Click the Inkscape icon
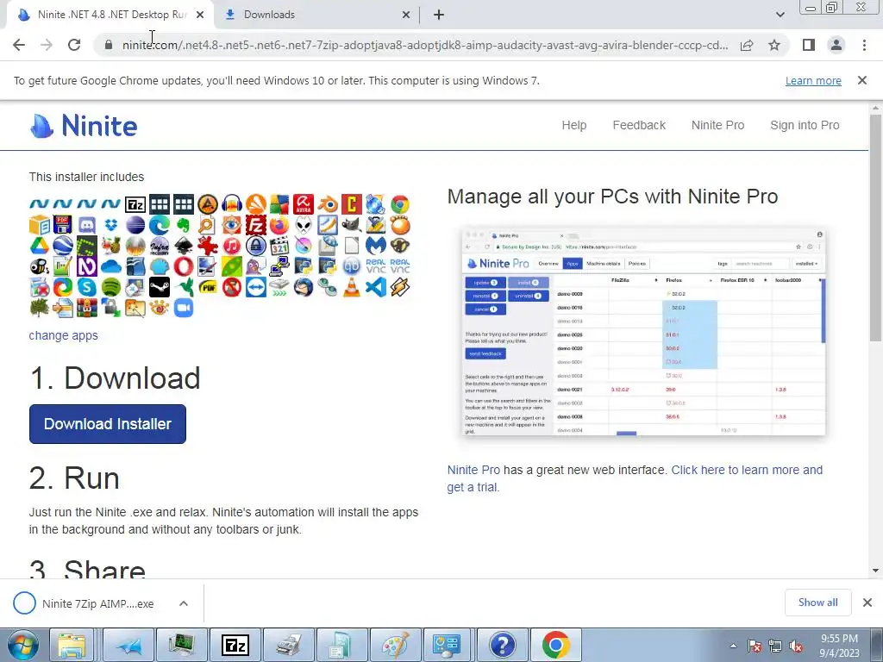Viewport: 883px width, 662px height. [184, 246]
